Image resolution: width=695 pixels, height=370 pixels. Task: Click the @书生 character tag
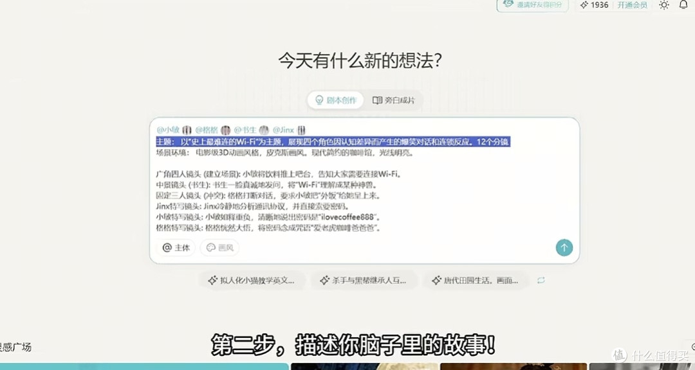point(252,130)
